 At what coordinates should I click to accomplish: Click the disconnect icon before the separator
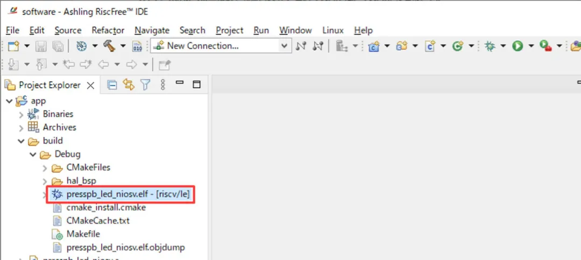tap(318, 46)
